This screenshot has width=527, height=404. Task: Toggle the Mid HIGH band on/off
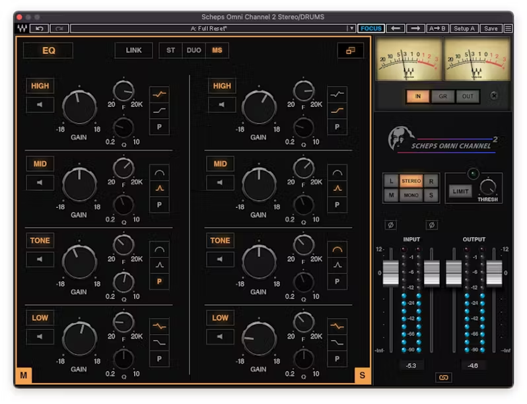(40, 86)
